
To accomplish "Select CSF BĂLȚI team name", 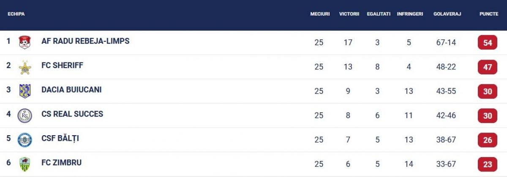I will 60,138.
